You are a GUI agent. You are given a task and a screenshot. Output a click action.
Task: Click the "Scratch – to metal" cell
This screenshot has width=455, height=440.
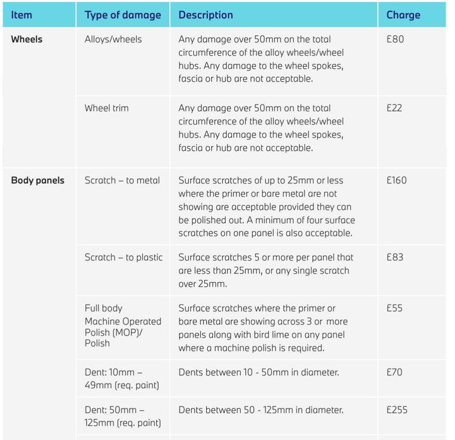(x=122, y=180)
